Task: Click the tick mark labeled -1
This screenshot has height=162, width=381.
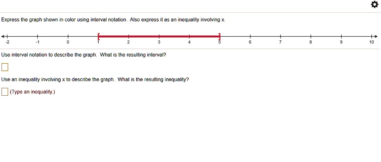Action: [x=38, y=37]
